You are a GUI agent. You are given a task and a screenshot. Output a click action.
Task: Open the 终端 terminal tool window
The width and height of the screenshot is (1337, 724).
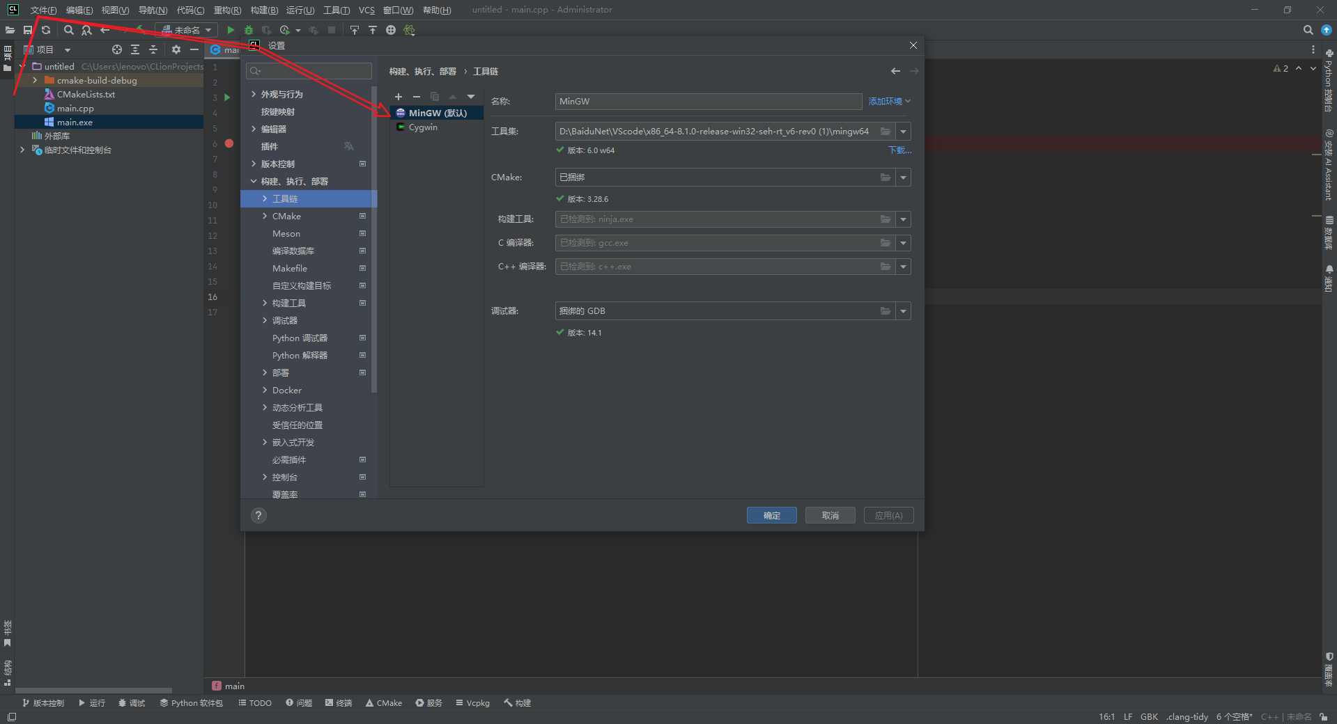point(339,702)
